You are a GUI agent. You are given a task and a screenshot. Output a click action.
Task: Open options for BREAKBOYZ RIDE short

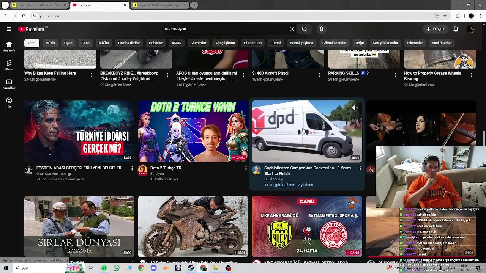167,75
